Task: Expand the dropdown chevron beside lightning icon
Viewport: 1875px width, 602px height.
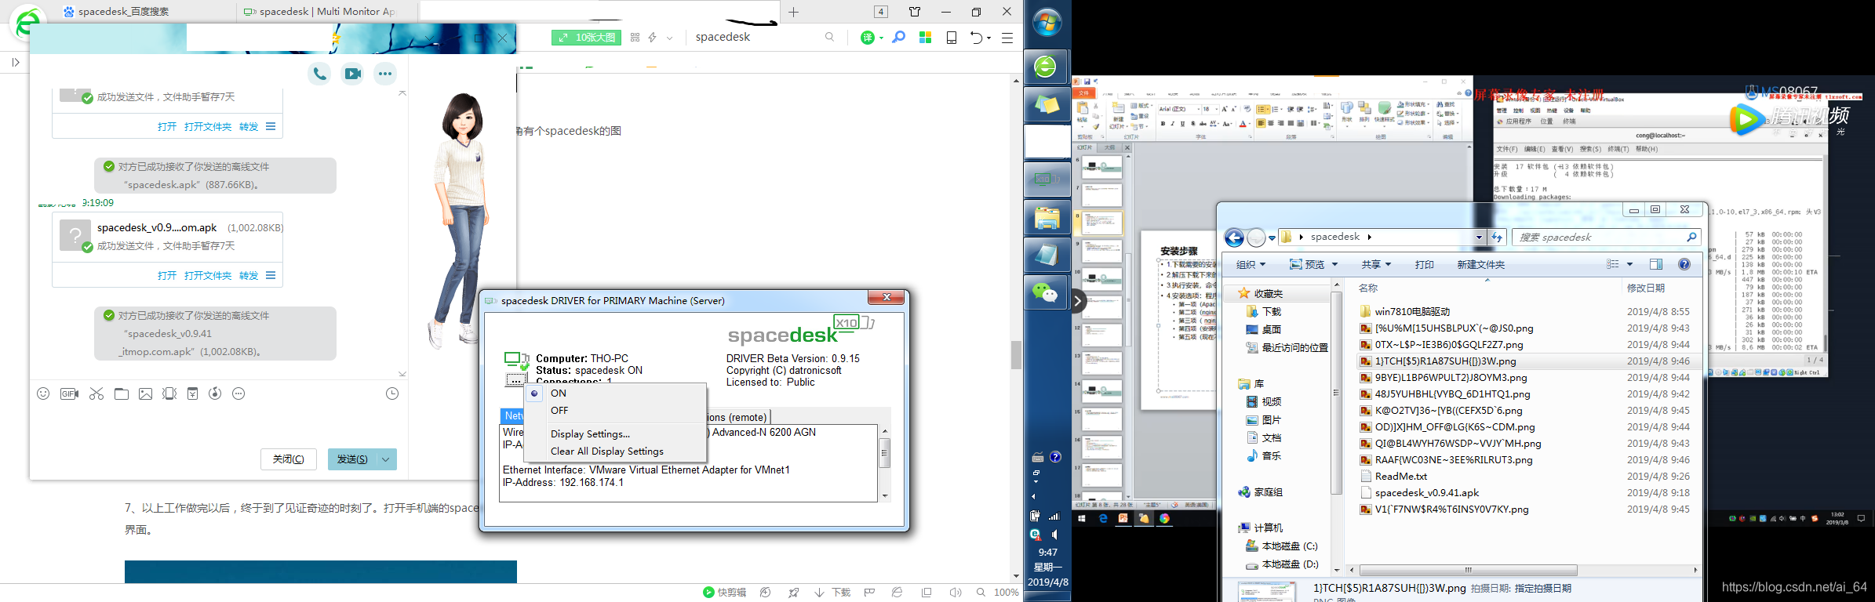Action: [x=669, y=38]
